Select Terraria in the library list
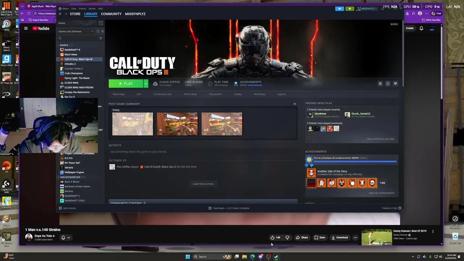Viewport: 464px width, 261px height. point(69,167)
